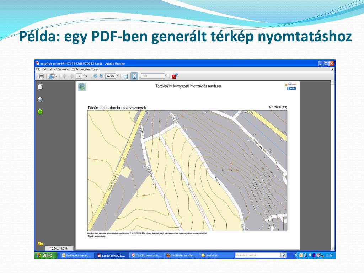Image resolution: width=364 pixels, height=273 pixels.
Task: Click the Print icon in Adobe Reader toolbar
Action: pos(41,76)
